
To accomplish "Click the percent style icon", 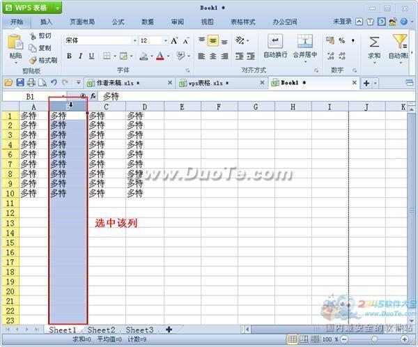I will (x=342, y=40).
